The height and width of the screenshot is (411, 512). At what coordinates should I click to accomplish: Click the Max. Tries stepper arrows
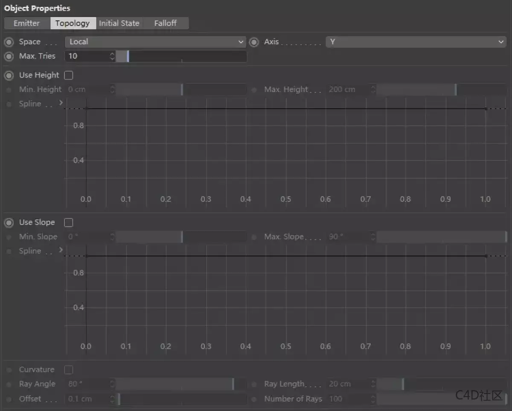(112, 56)
